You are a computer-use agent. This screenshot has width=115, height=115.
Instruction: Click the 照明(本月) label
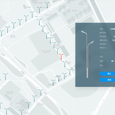coord(103,40)
